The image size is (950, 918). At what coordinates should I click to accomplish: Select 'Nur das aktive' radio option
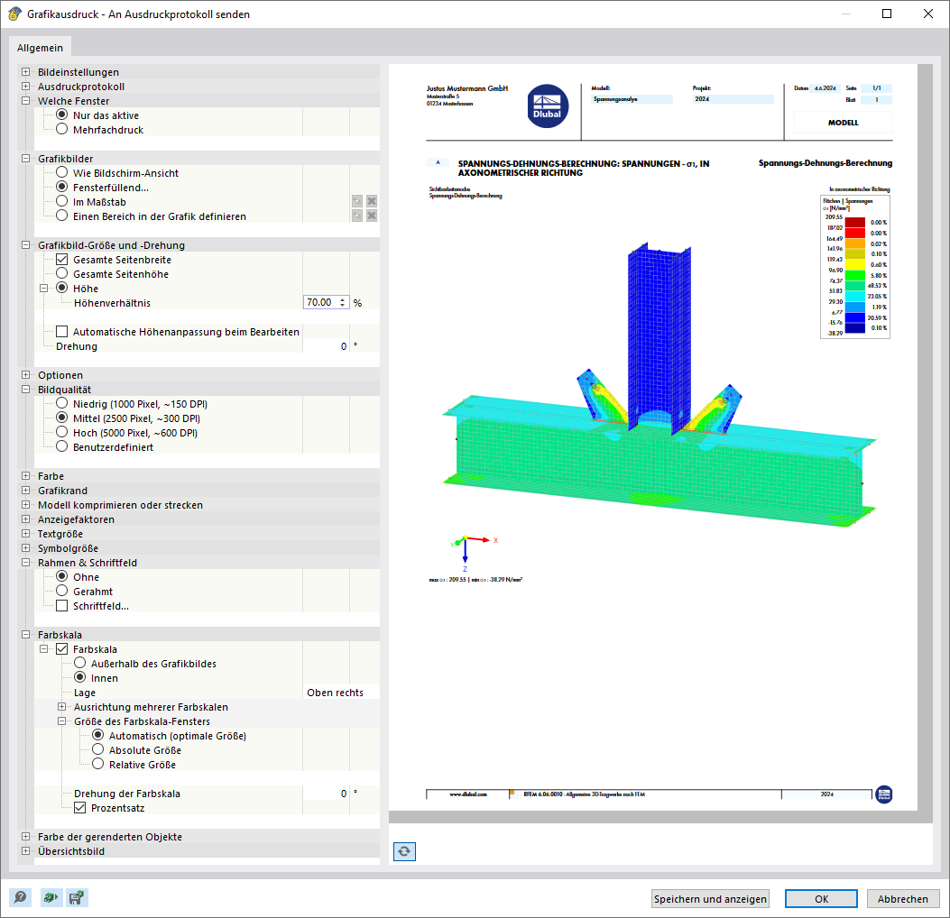click(61, 115)
